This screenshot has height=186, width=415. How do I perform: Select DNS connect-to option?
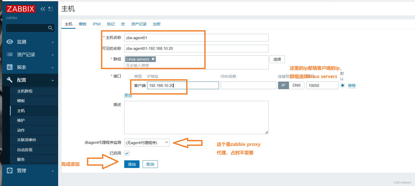point(296,85)
